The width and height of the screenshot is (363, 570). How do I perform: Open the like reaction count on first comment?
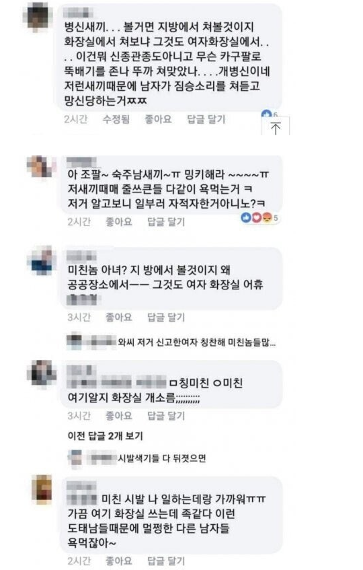[x=270, y=114]
